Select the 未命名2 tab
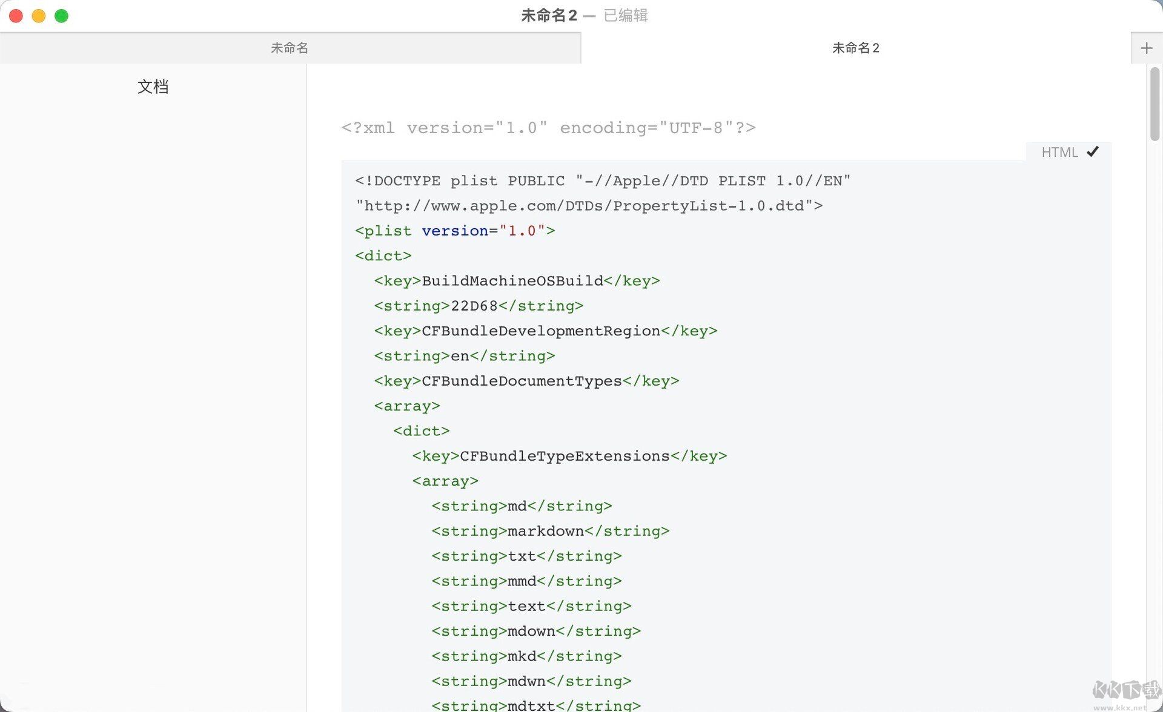The height and width of the screenshot is (712, 1163). tap(857, 48)
